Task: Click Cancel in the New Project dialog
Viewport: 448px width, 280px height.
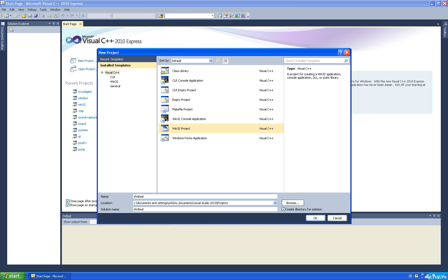Action: pyautogui.click(x=337, y=218)
